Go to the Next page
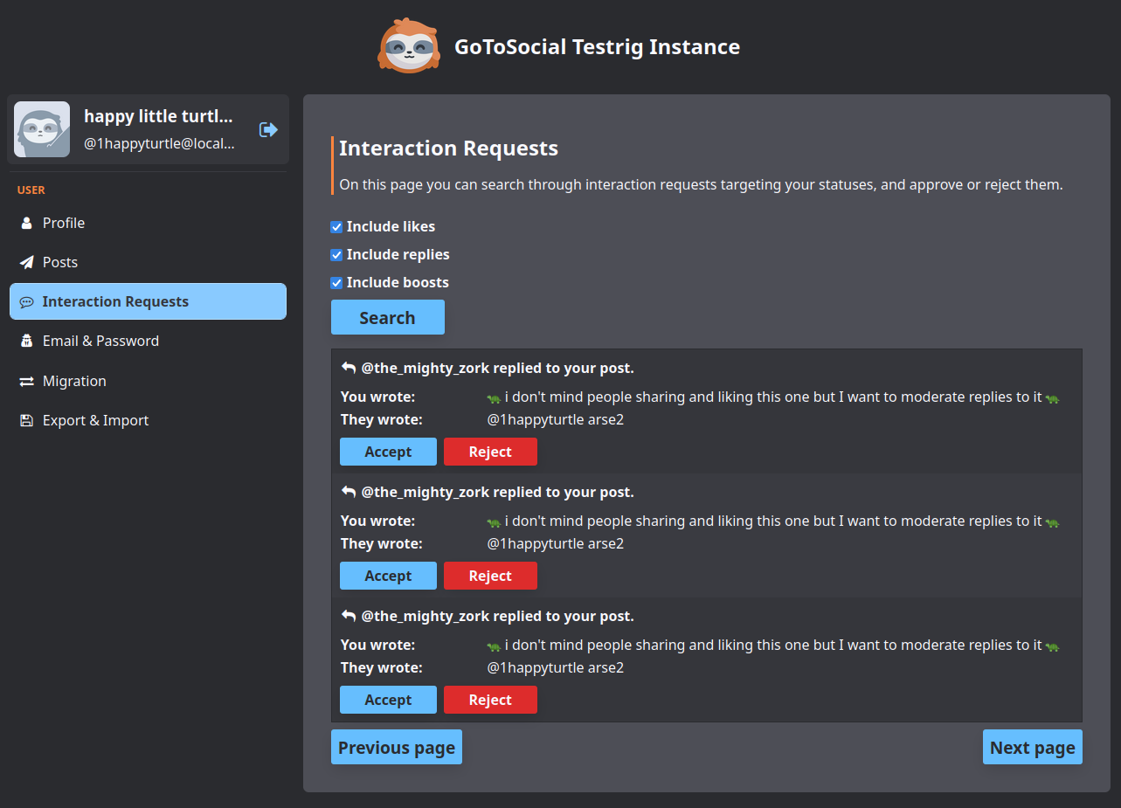 (x=1032, y=748)
